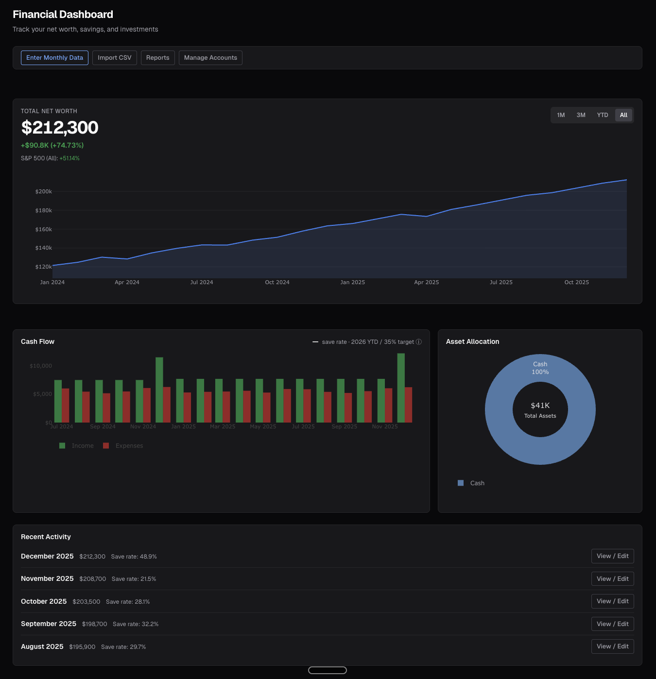Click the tallest income bar near Nov 2025

[x=401, y=388]
